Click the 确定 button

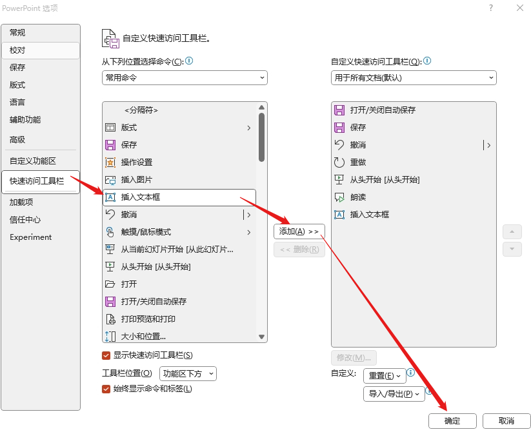(x=452, y=421)
